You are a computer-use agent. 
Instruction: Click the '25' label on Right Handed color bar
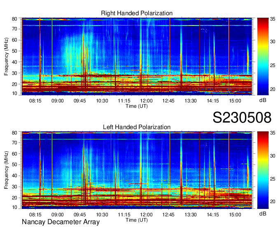[273, 65]
